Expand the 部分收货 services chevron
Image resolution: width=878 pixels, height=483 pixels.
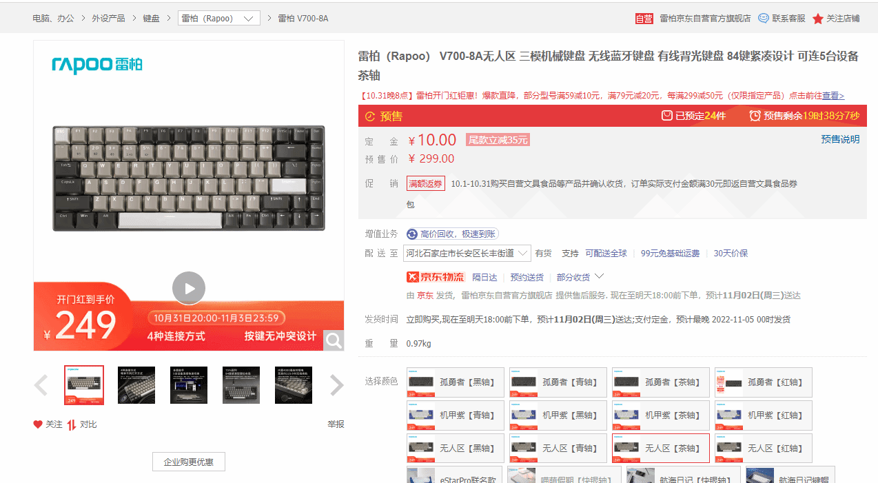coord(599,276)
